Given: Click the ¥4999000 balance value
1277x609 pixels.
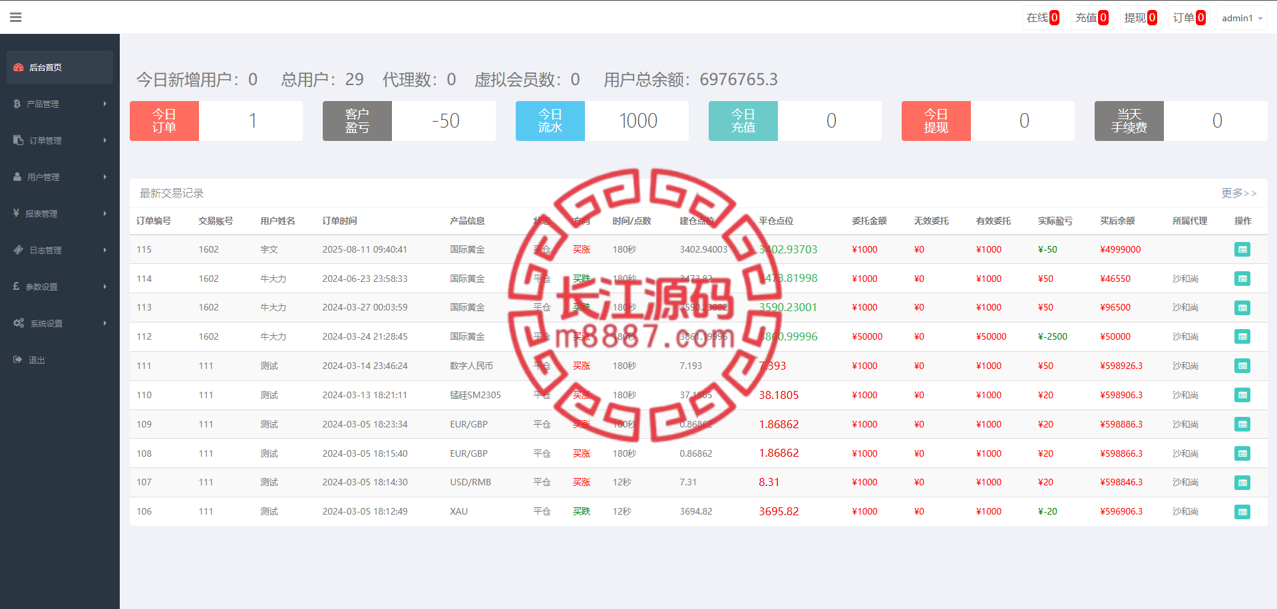Looking at the screenshot, I should click(1121, 249).
